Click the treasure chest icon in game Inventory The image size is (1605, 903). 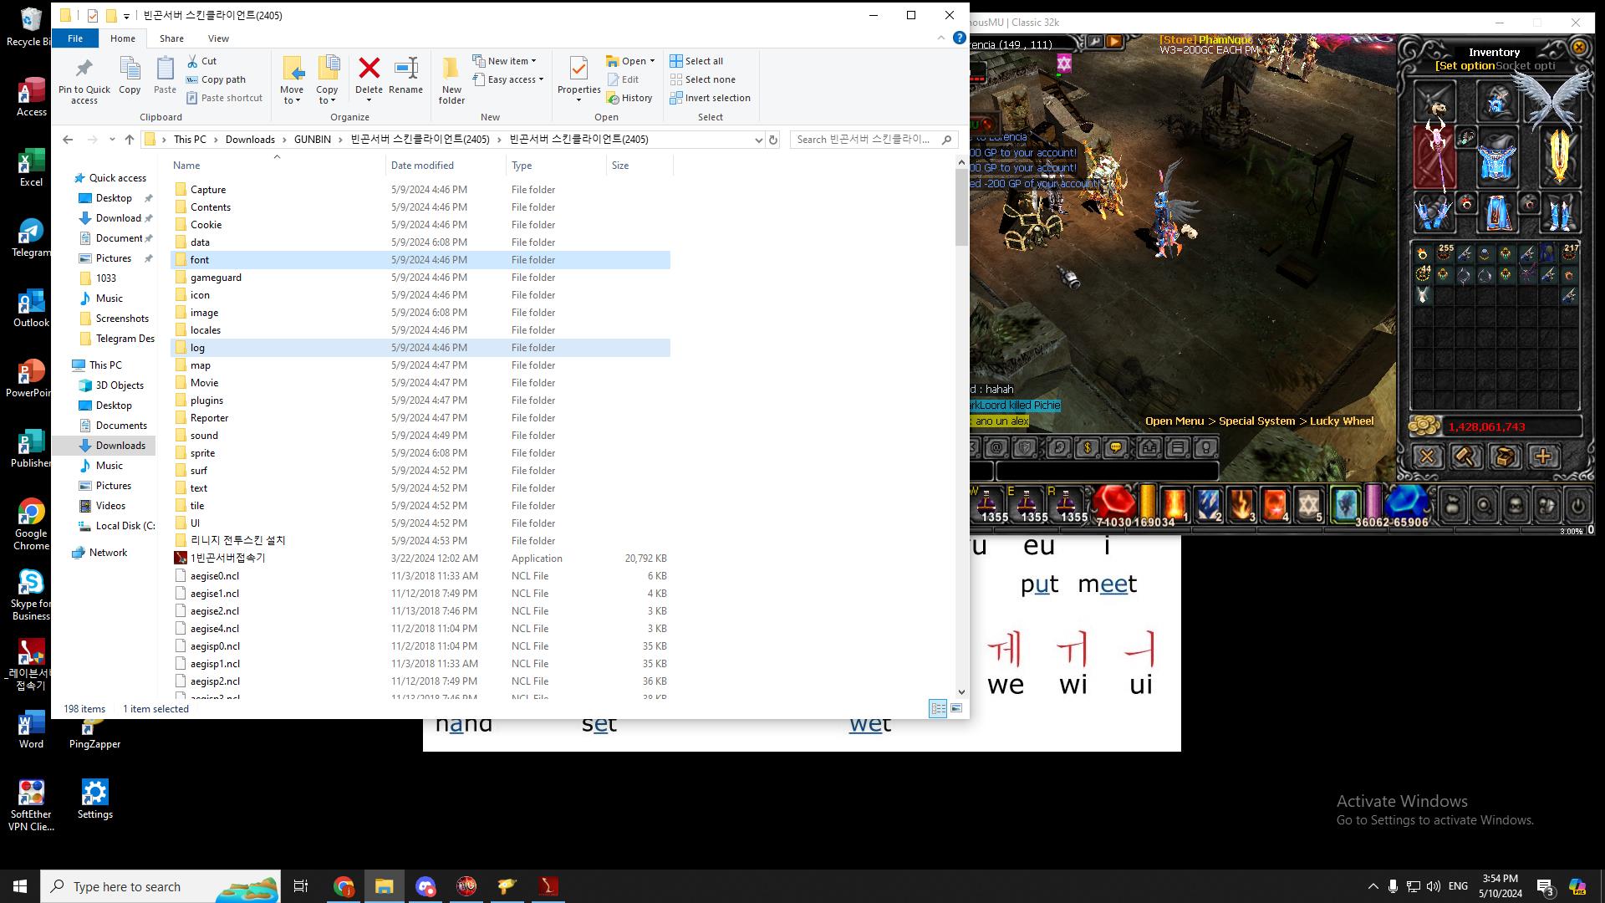pyautogui.click(x=1504, y=457)
